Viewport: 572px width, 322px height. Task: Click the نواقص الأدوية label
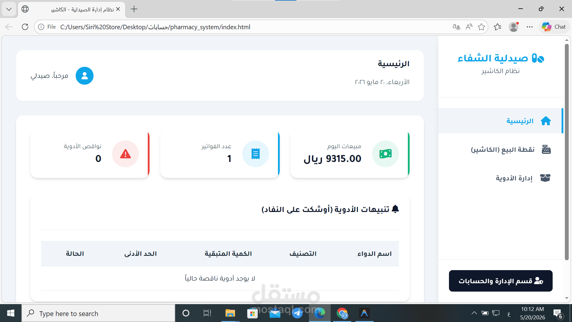tap(83, 146)
